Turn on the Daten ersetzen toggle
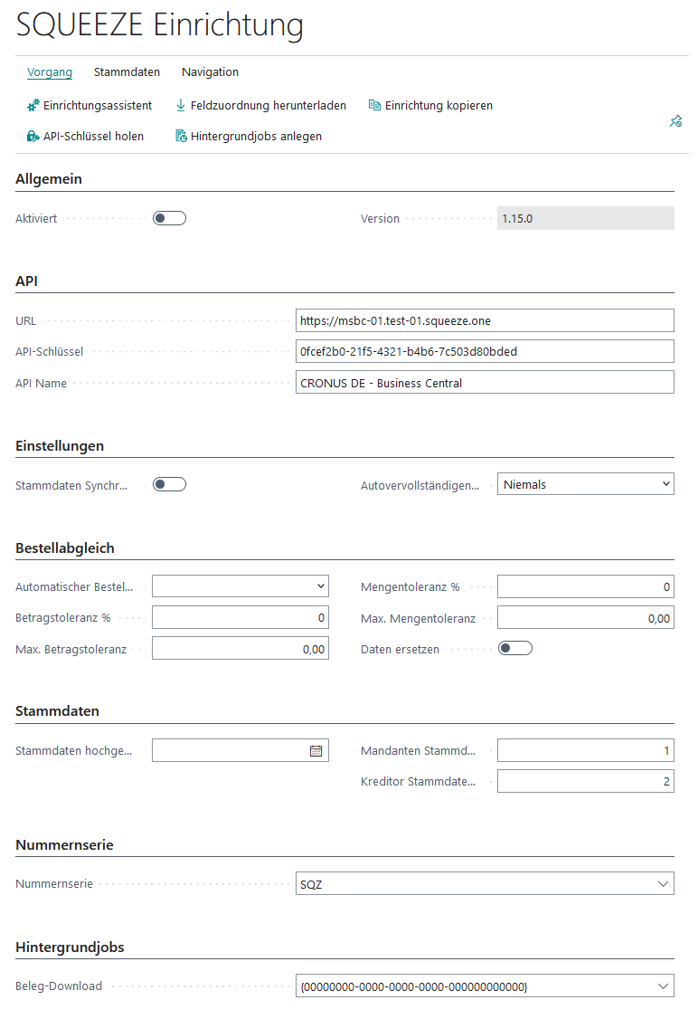 [514, 648]
